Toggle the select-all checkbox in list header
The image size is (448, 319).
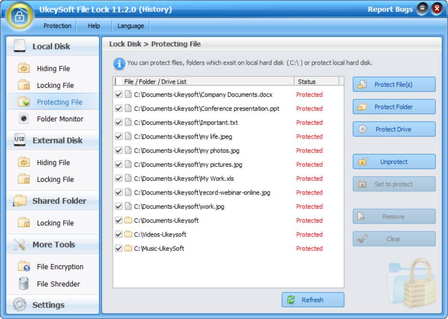pyautogui.click(x=118, y=81)
